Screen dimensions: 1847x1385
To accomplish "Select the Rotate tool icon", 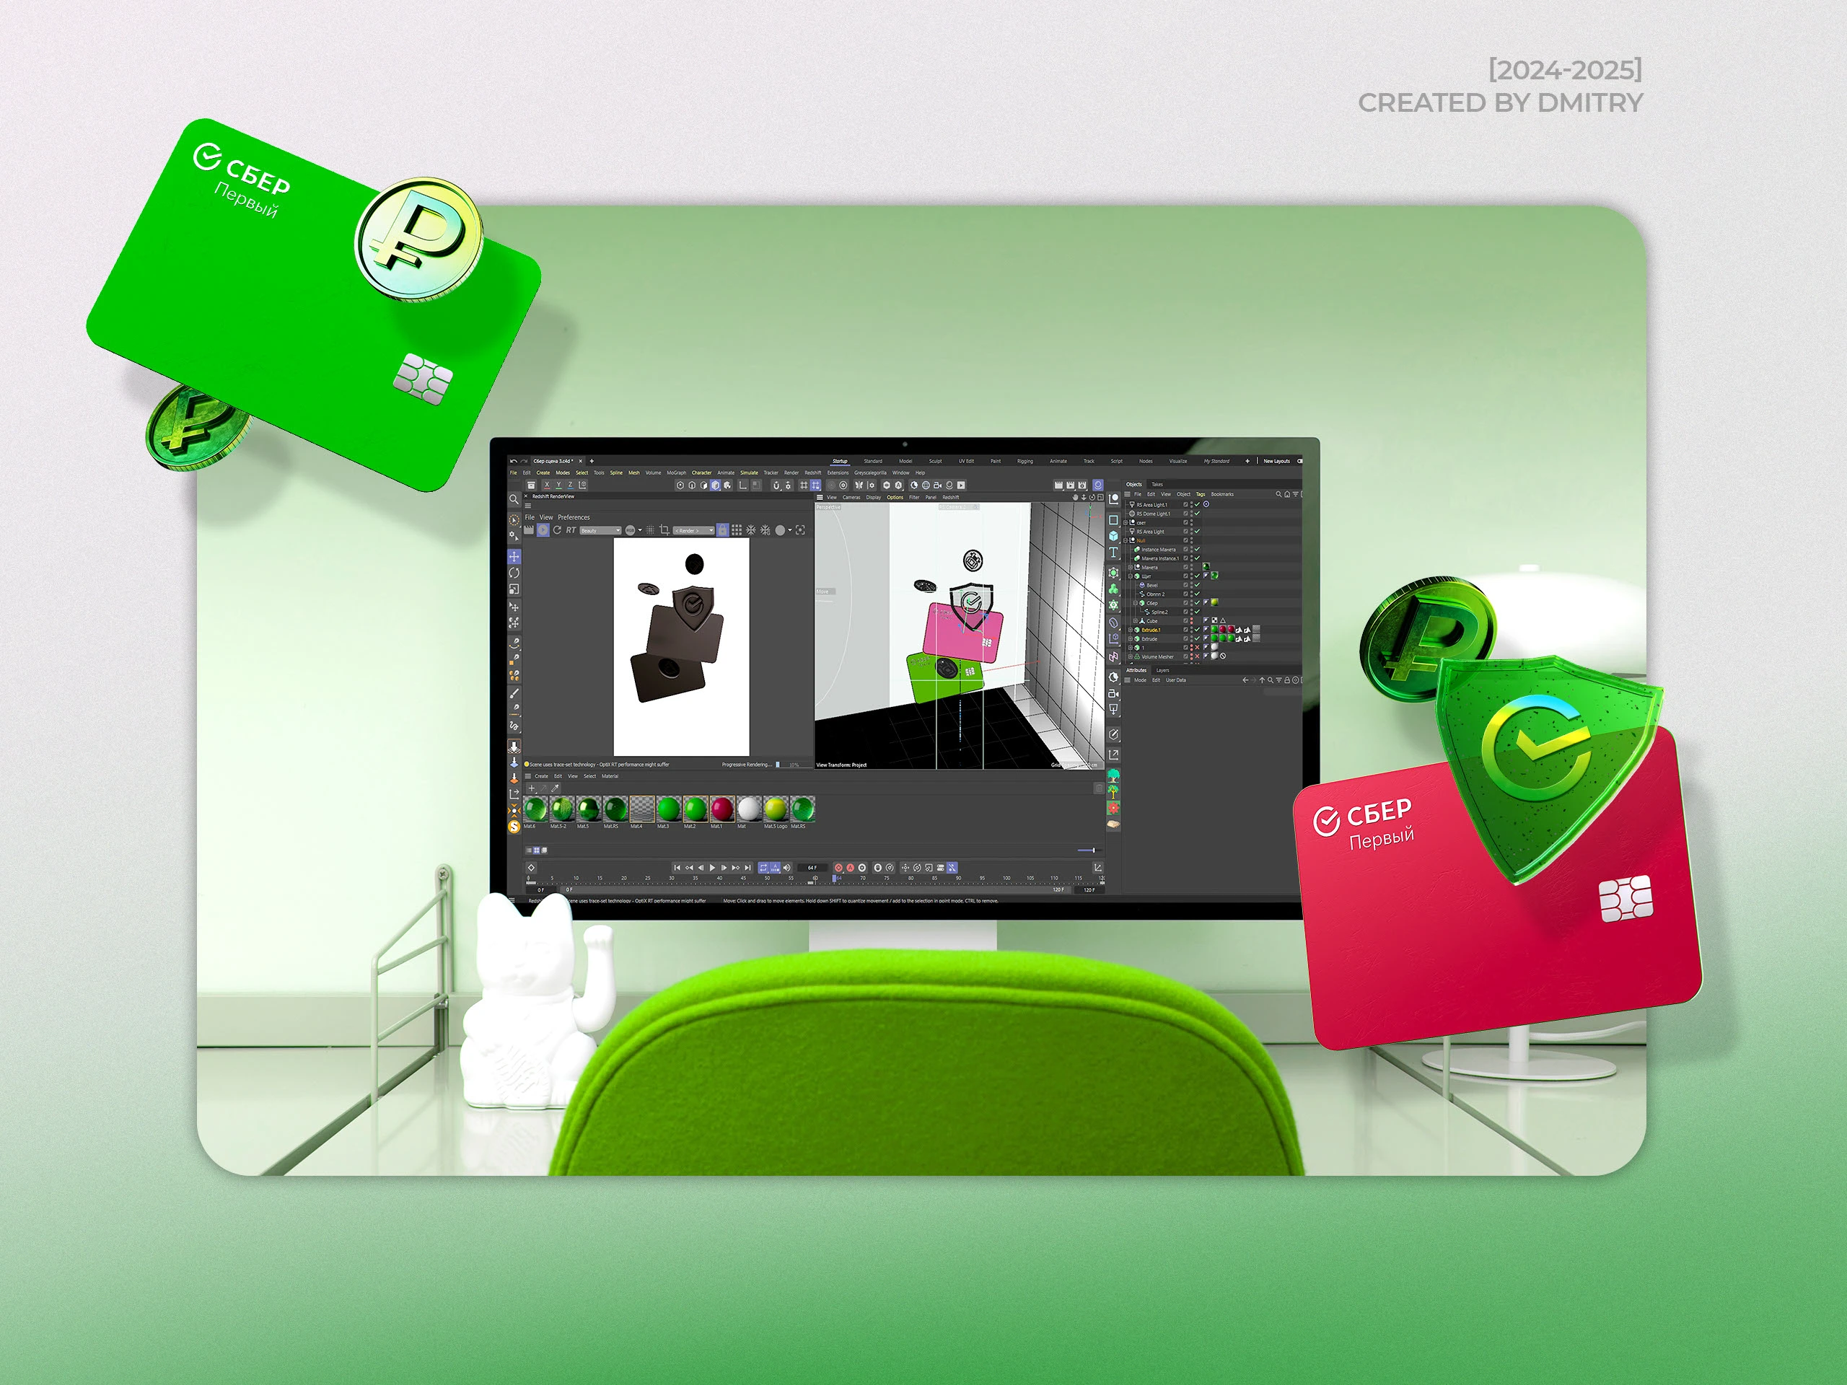I will click(514, 573).
